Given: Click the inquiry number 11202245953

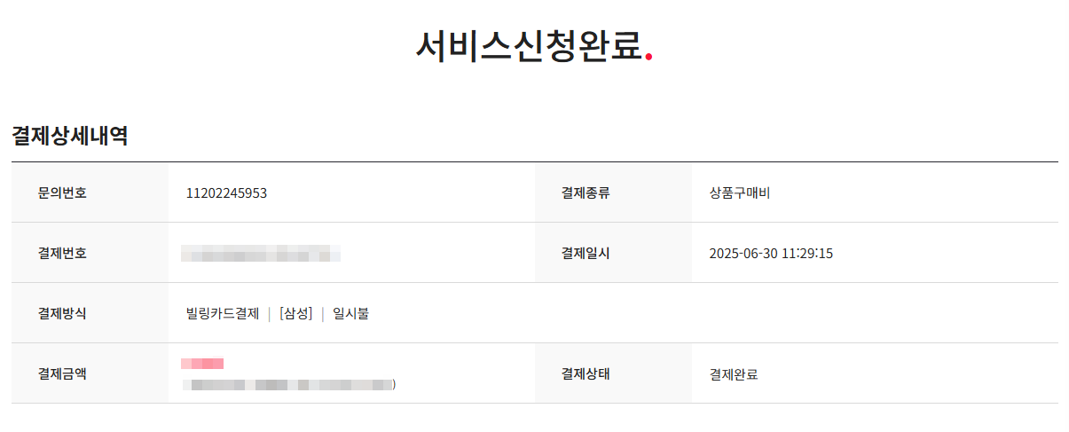Looking at the screenshot, I should coord(226,192).
